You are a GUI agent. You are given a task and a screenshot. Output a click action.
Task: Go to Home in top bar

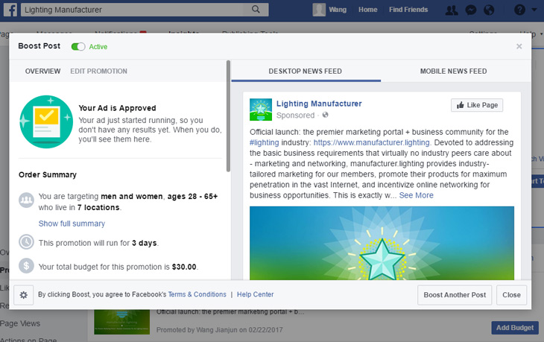[367, 10]
